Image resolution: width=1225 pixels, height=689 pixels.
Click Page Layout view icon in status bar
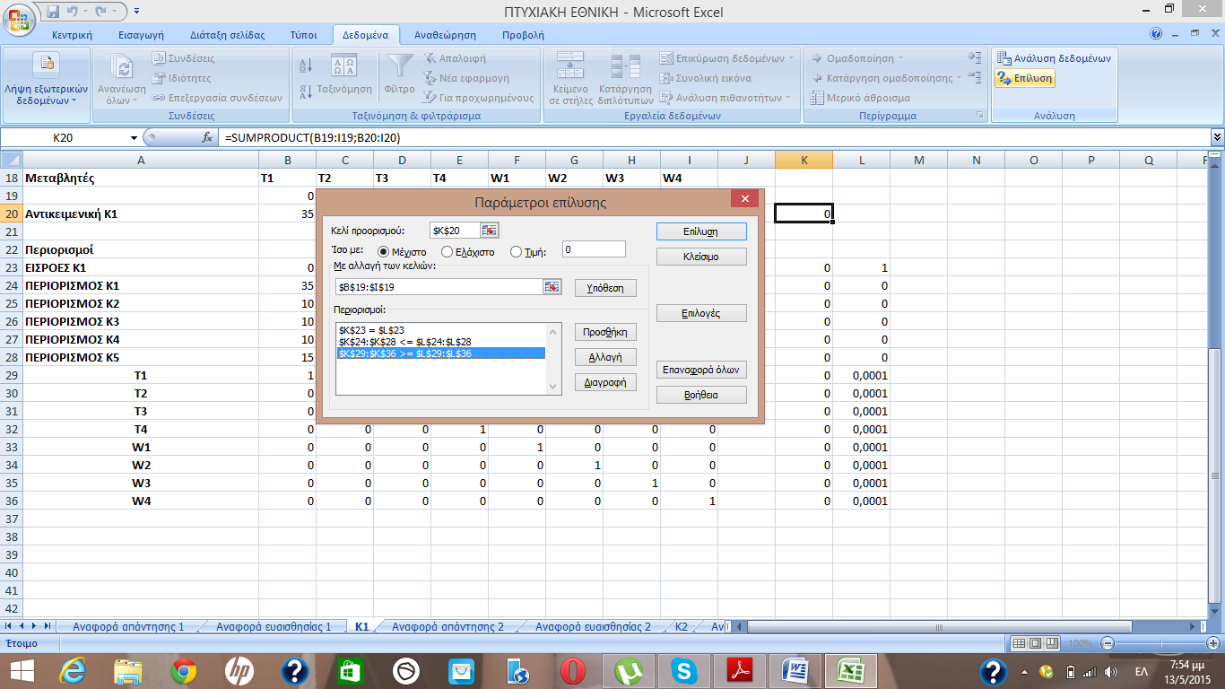coord(1036,644)
